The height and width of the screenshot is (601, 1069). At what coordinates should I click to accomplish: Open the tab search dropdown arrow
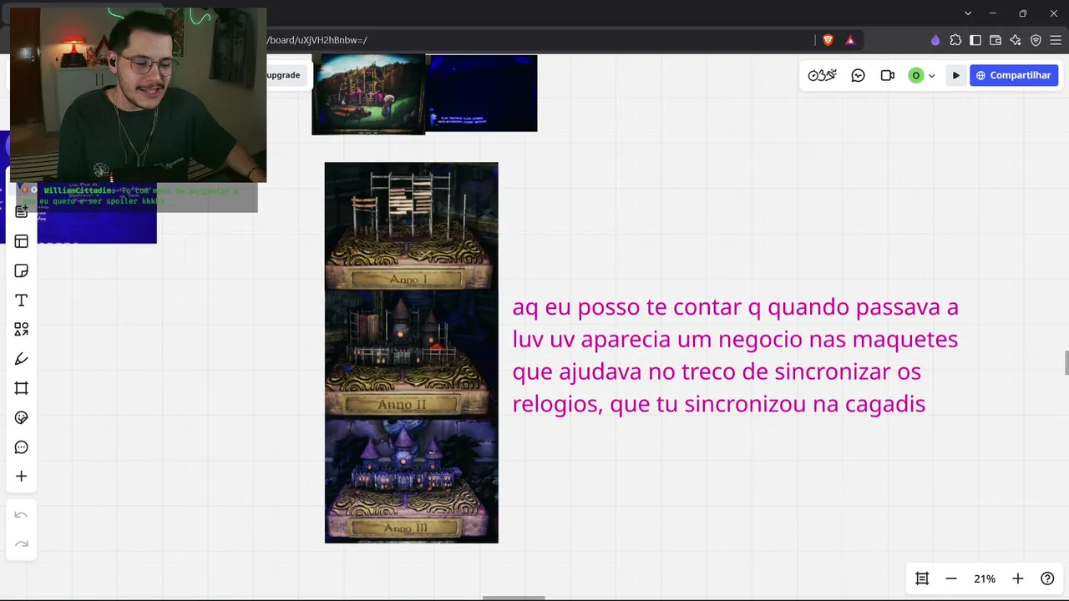pyautogui.click(x=968, y=13)
